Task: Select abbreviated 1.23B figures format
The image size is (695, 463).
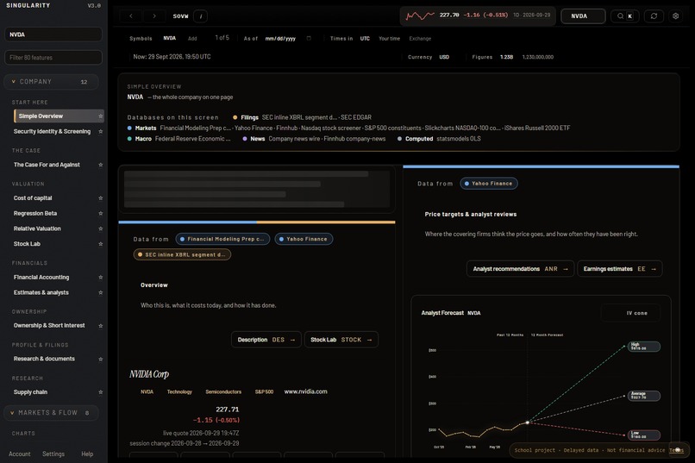Action: point(506,57)
